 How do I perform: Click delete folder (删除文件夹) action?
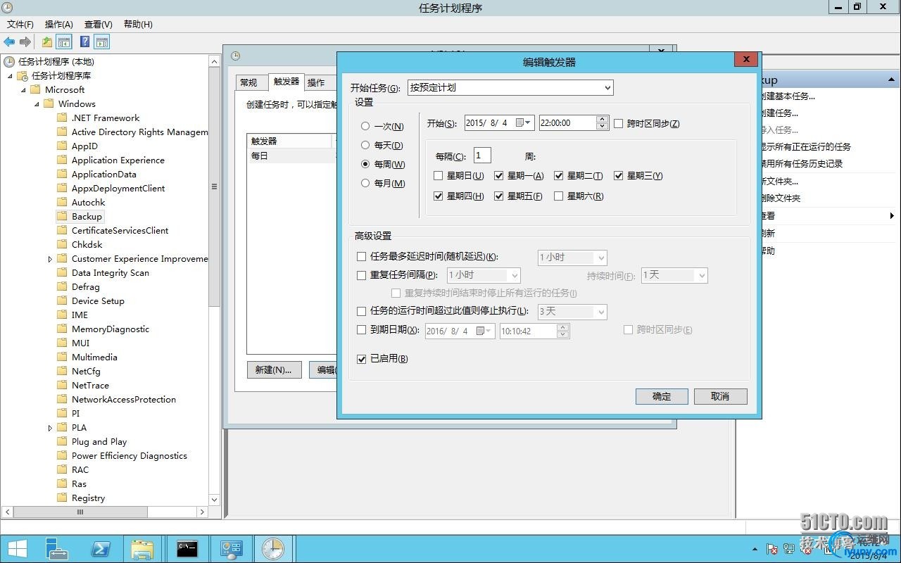click(779, 198)
